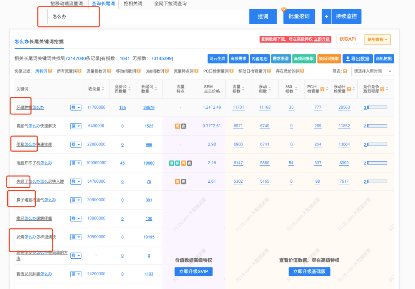
Task: Click the keyword search input field
Action: click(x=148, y=17)
